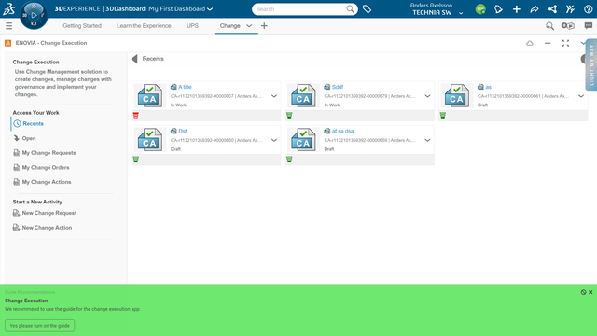Start a New Change Action
The width and height of the screenshot is (597, 336).
pyautogui.click(x=47, y=228)
